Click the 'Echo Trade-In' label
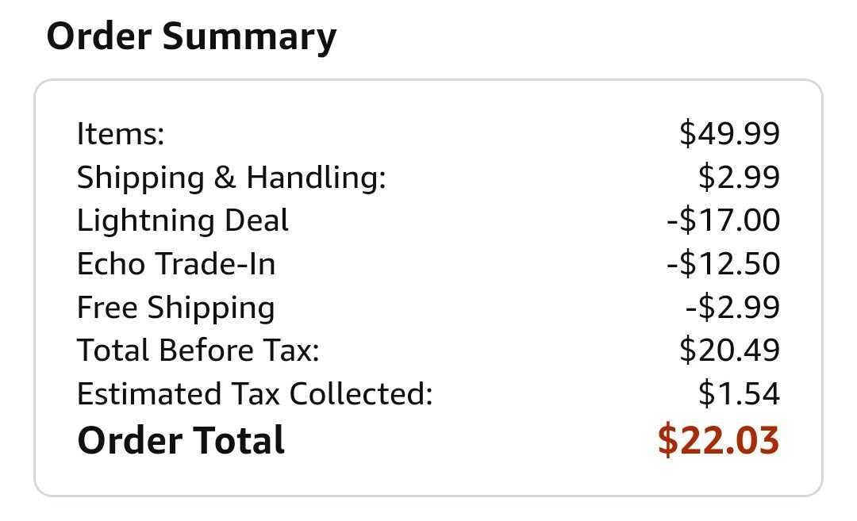Image resolution: width=857 pixels, height=521 pixels. click(x=176, y=263)
